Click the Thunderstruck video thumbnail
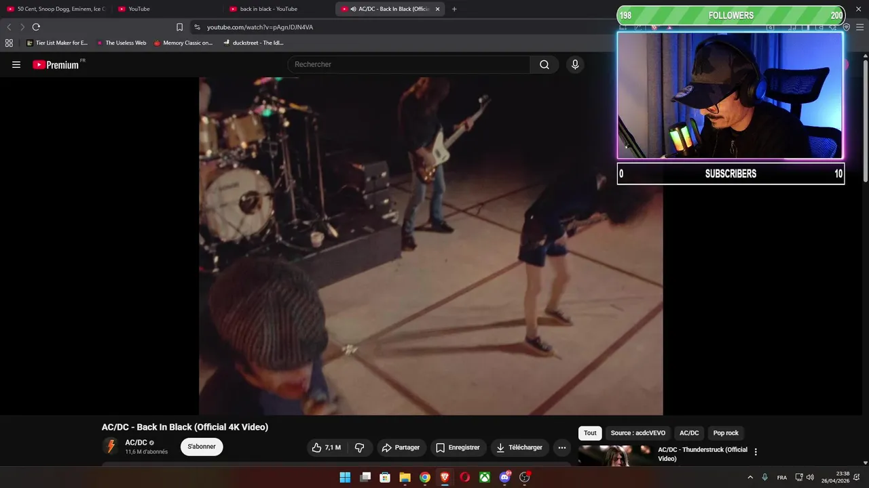Screen dimensions: 869x488 point(615,455)
